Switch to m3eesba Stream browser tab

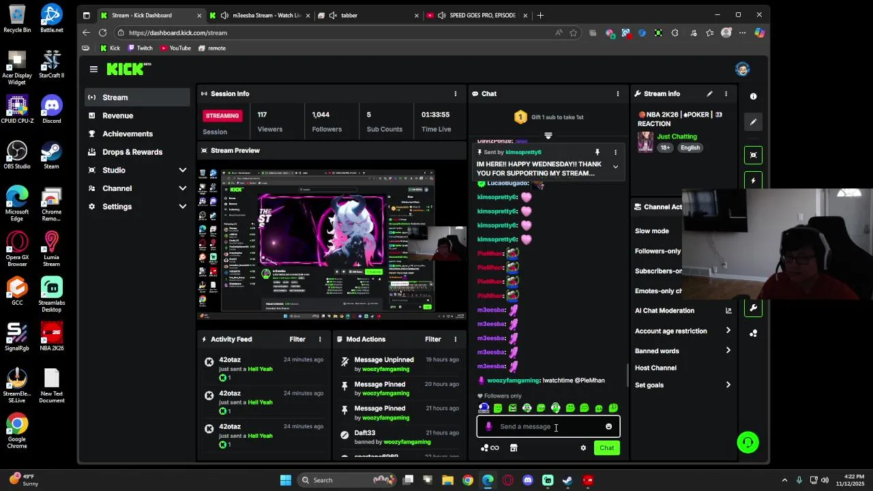click(261, 15)
